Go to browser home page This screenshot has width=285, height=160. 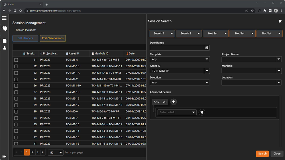(21, 11)
